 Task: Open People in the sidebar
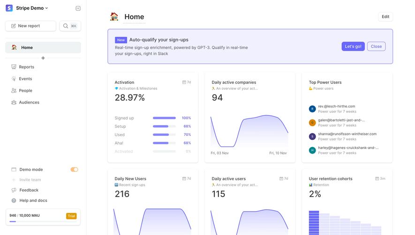[25, 90]
